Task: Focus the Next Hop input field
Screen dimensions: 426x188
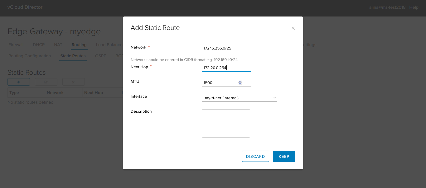Action: point(226,68)
